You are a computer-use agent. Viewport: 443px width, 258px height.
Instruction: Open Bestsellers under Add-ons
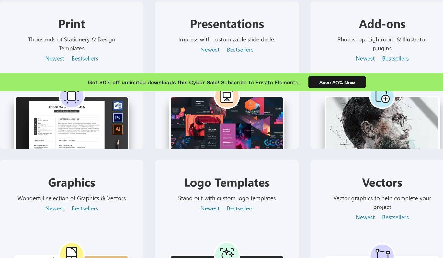(395, 59)
